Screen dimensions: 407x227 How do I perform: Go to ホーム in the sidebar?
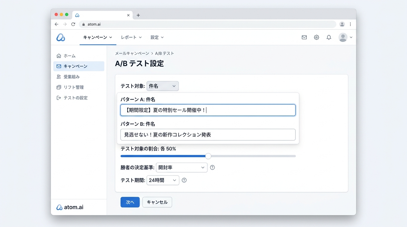click(70, 56)
